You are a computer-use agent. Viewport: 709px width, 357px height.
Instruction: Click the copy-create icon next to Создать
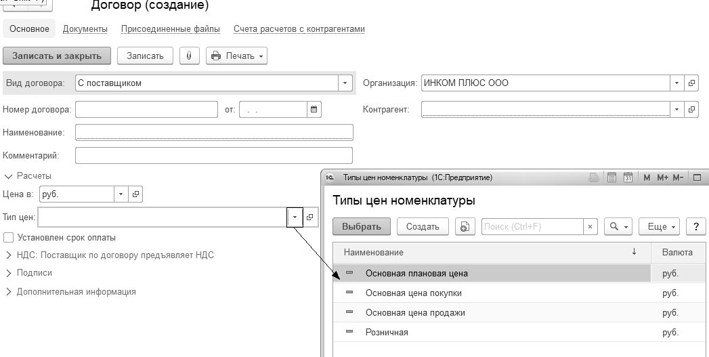(465, 227)
